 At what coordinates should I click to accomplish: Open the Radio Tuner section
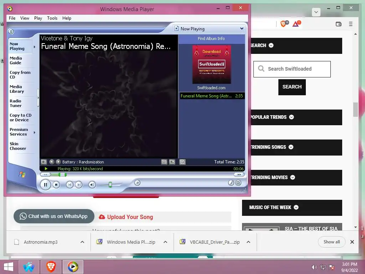(x=20, y=103)
